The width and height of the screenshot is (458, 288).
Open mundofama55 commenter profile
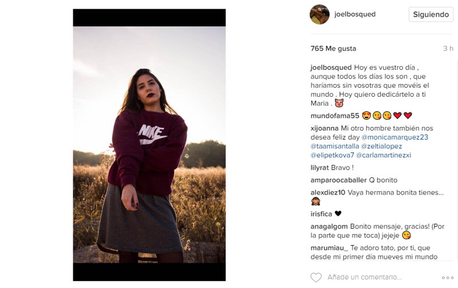coord(335,116)
